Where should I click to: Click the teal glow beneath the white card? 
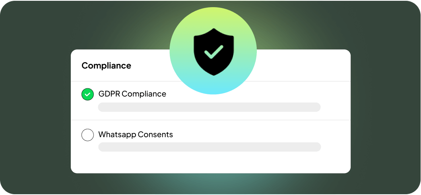[x=210, y=183]
